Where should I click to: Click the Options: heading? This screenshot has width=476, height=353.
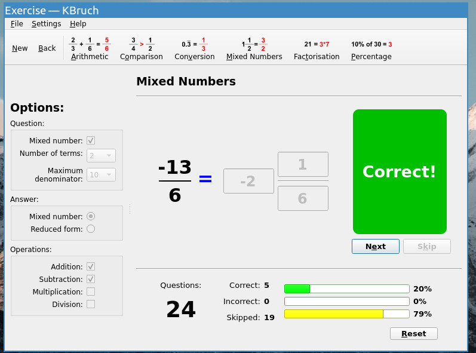pos(37,108)
